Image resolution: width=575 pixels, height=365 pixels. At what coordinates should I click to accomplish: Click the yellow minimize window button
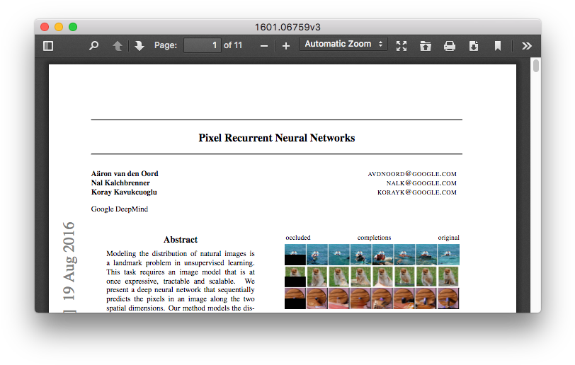(x=59, y=27)
